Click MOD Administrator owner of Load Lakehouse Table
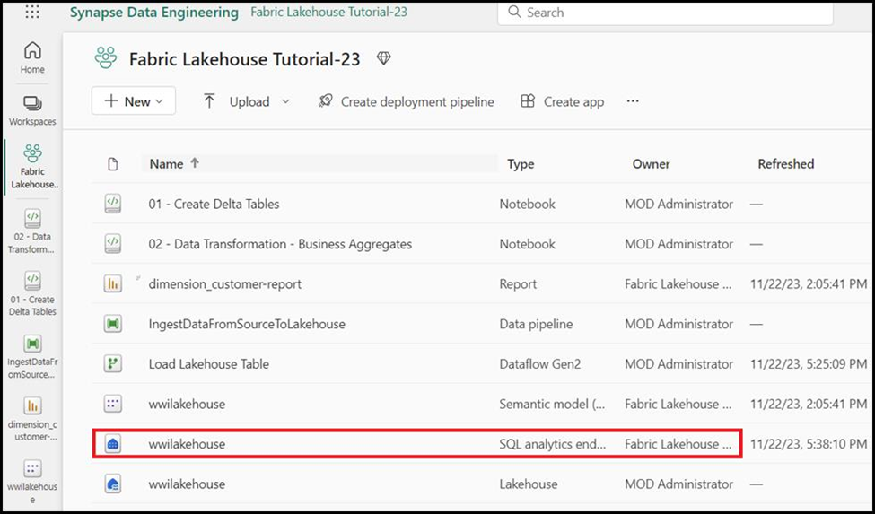 point(678,364)
